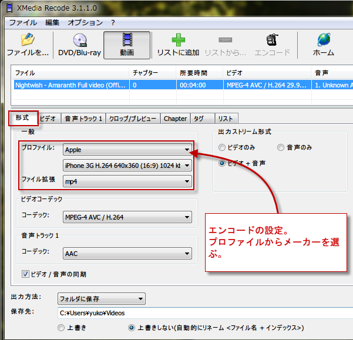Select ビデオのみ output stream option
This screenshot has width=353, height=340.
[222, 147]
